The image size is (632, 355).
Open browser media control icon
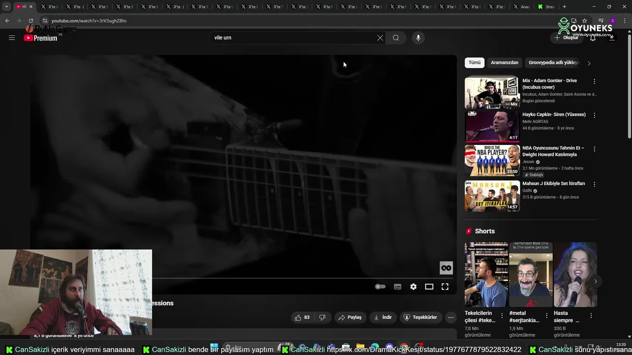[x=601, y=21]
